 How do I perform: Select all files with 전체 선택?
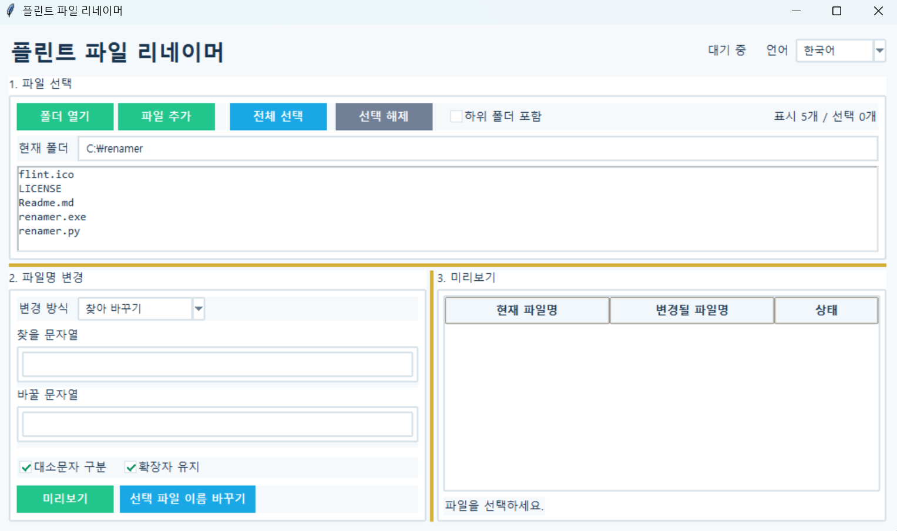point(278,116)
